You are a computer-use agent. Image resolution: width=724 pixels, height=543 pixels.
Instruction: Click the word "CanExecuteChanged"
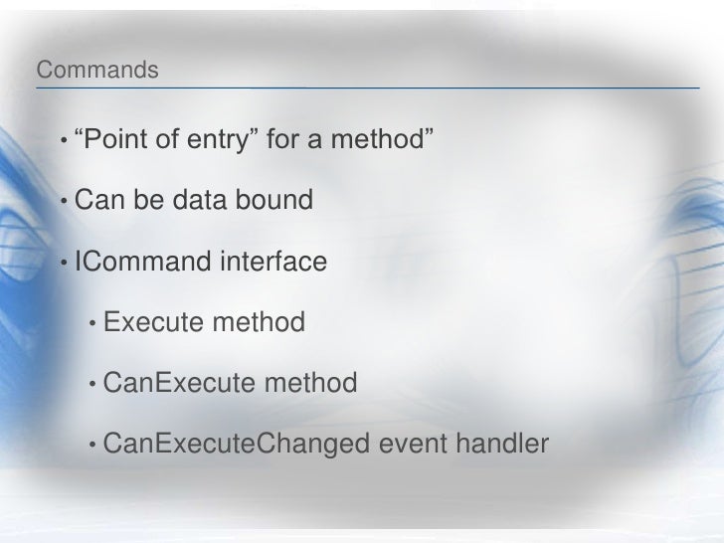pos(237,444)
